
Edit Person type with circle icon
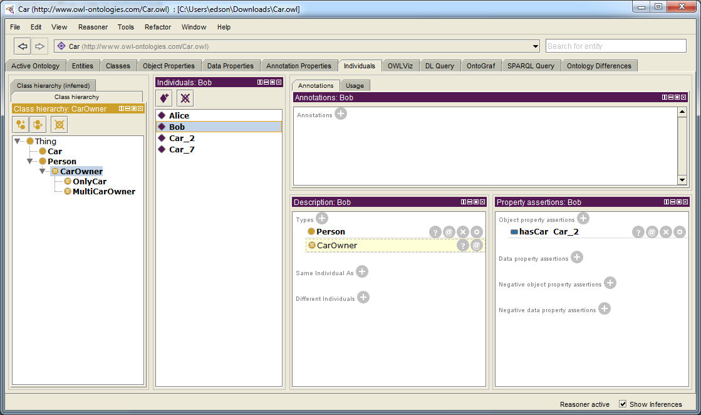click(477, 232)
